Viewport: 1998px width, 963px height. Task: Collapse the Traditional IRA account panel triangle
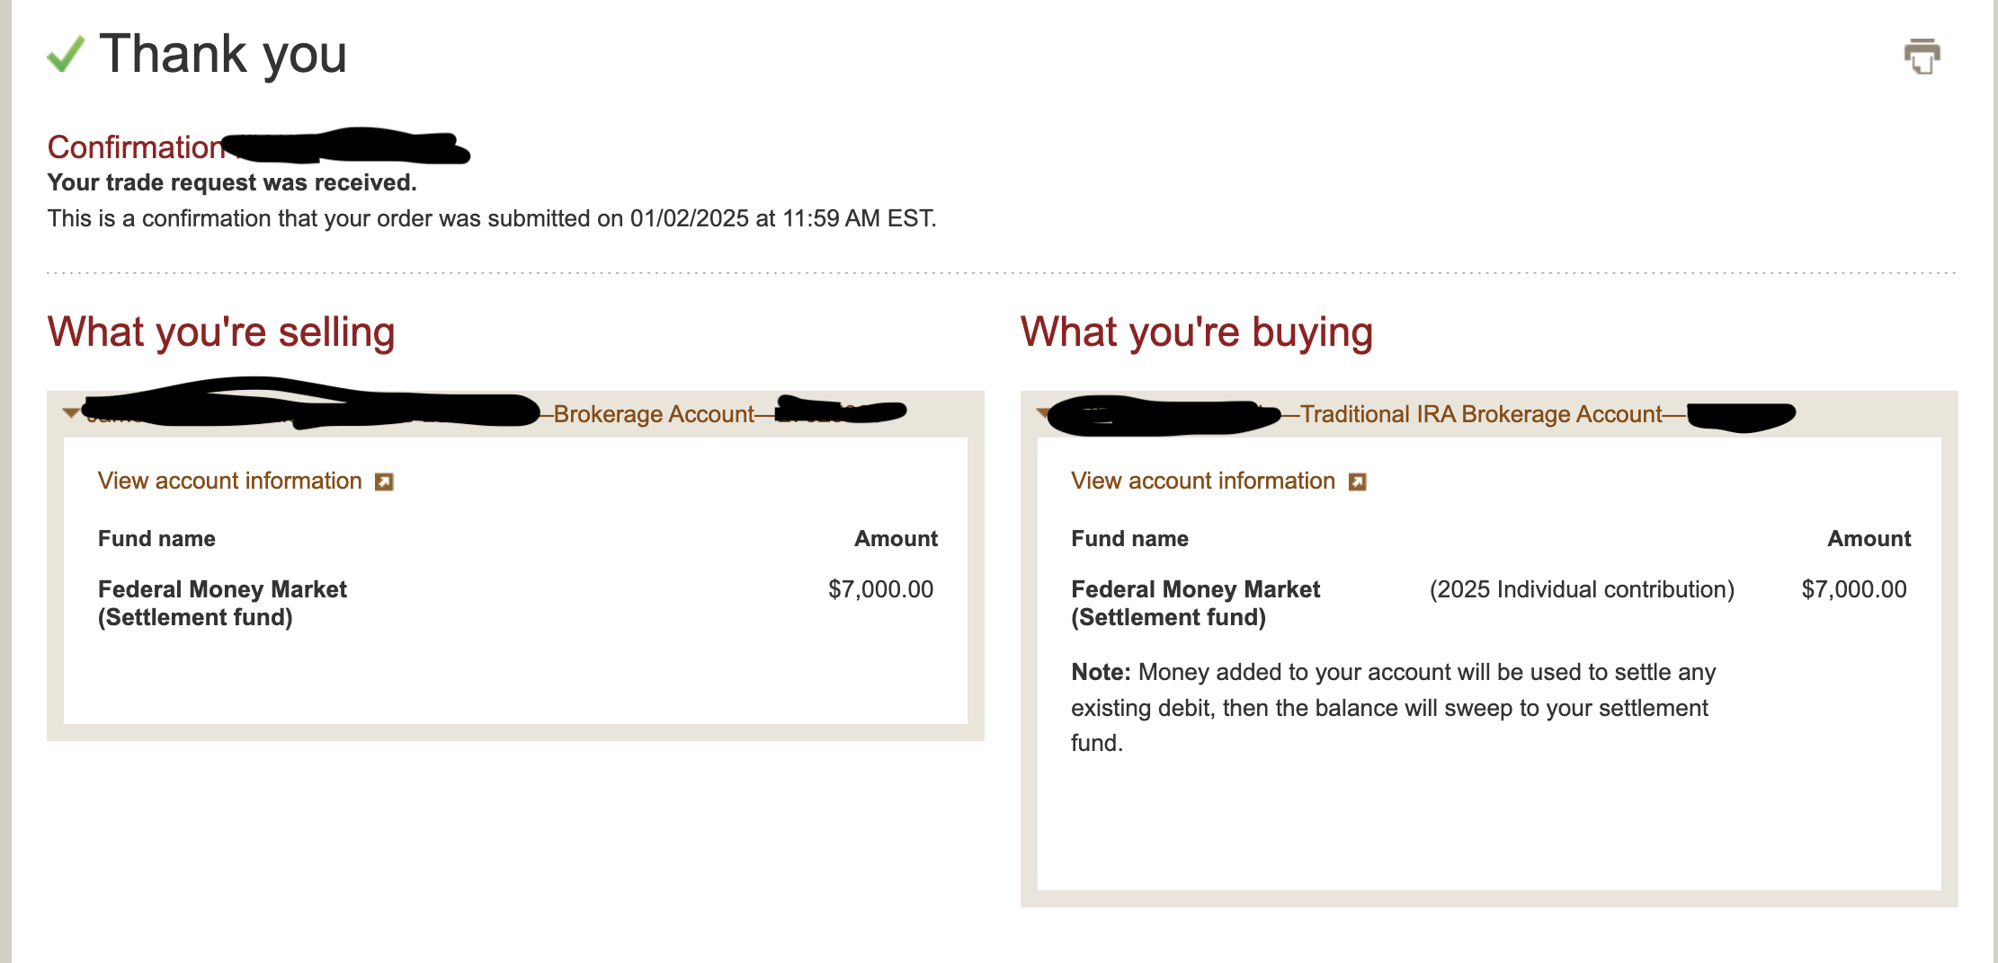1042,413
